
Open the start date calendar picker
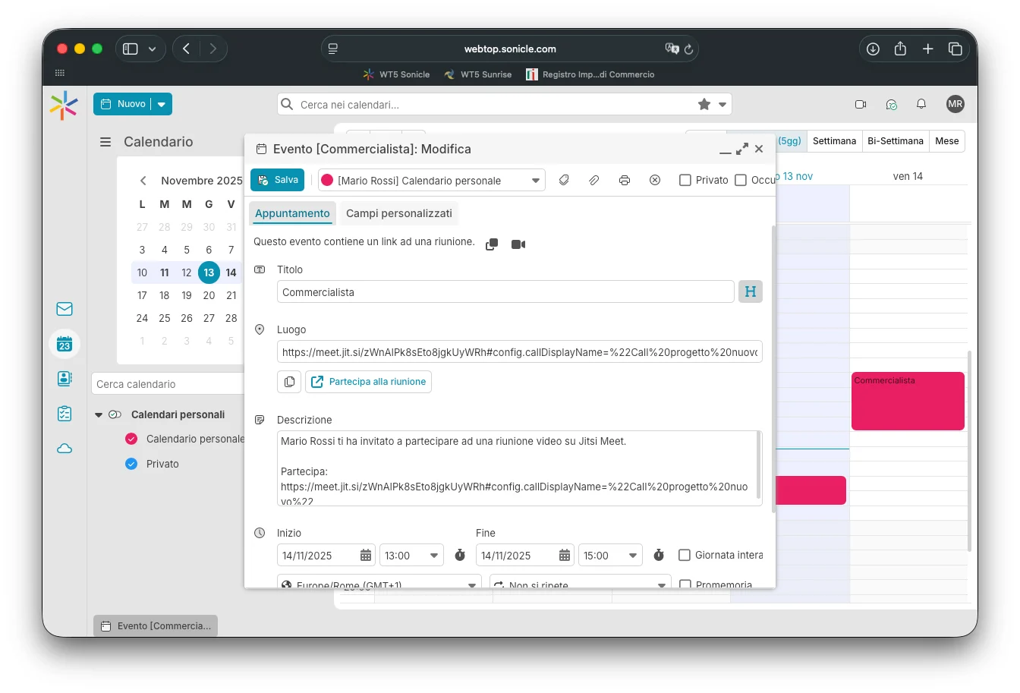pos(366,556)
